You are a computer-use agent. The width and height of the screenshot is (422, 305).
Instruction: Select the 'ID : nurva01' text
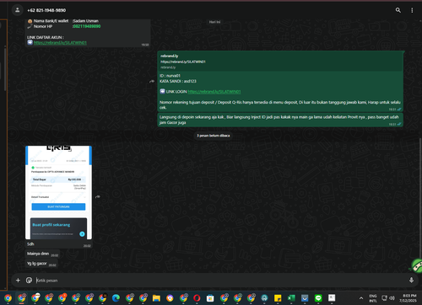coord(170,76)
